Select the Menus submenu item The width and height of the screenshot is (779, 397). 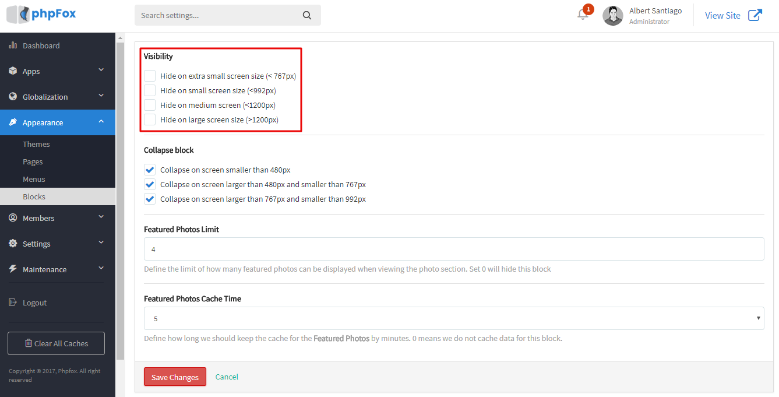pos(34,179)
